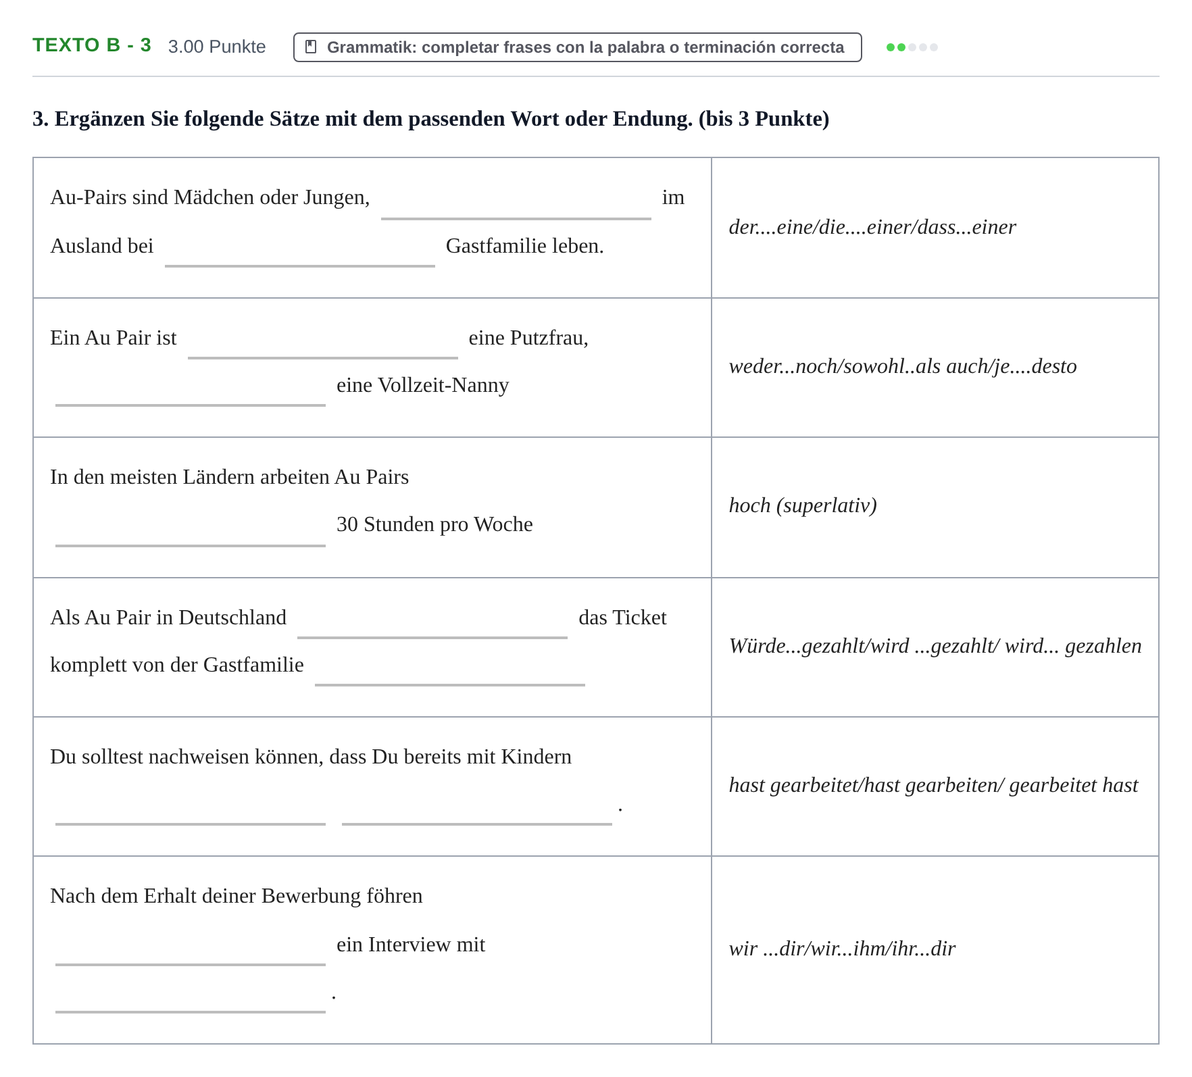Image resolution: width=1192 pixels, height=1077 pixels.
Task: Click the text 'eine Putzfrau,'
Action: (528, 338)
